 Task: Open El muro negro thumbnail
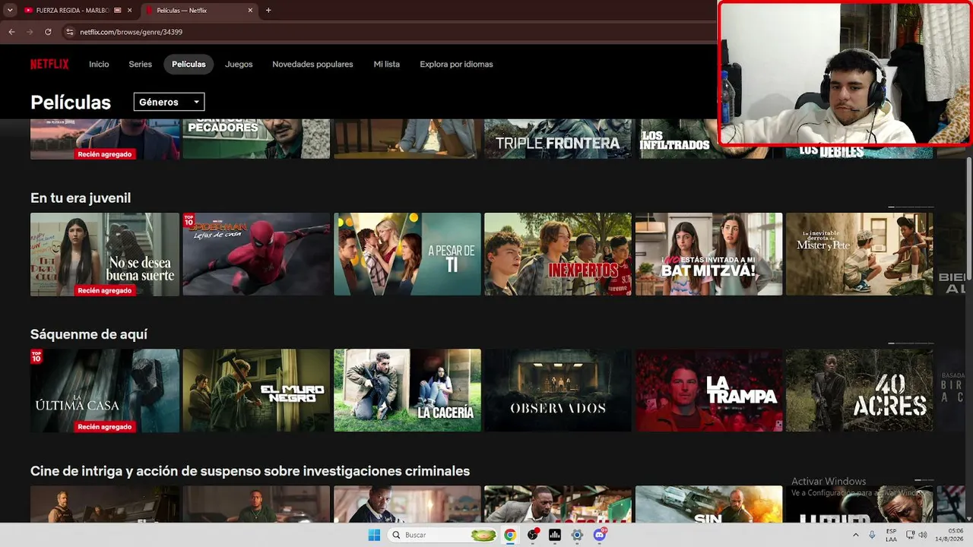click(x=256, y=390)
